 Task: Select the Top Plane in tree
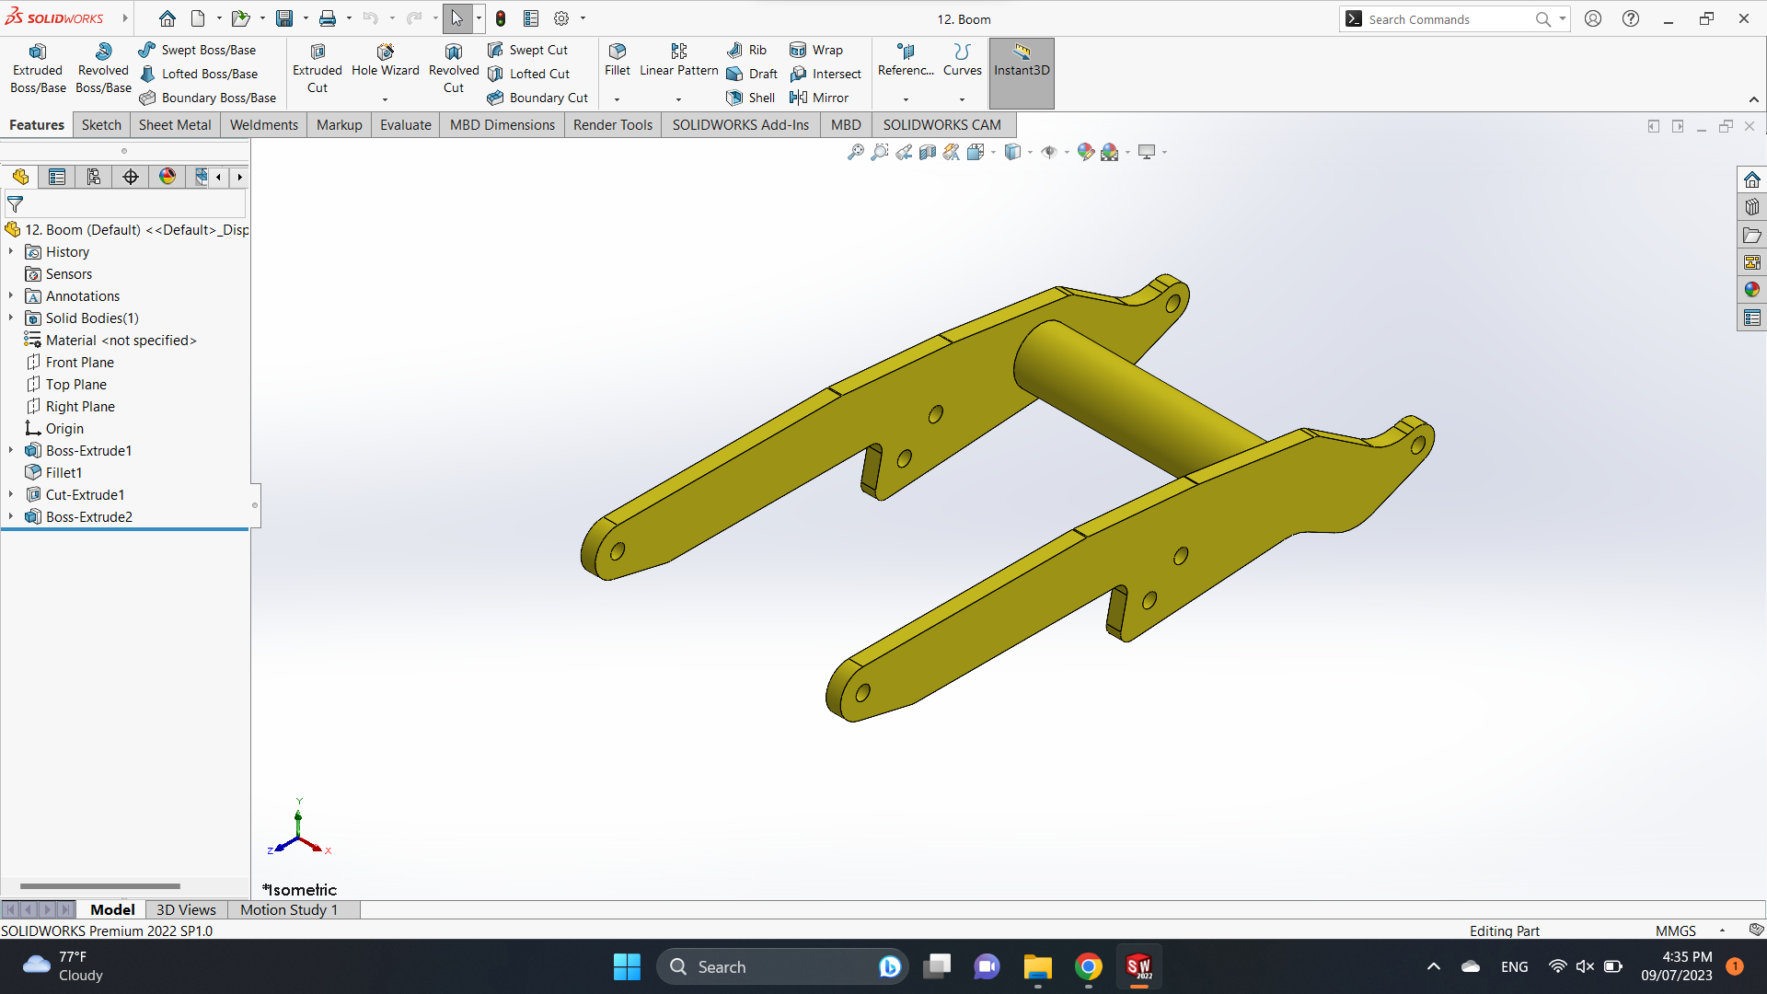tap(75, 385)
